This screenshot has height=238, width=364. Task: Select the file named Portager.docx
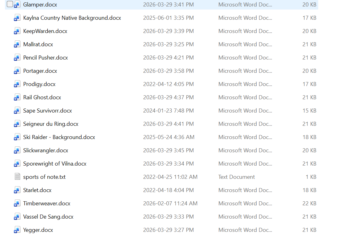pos(40,71)
